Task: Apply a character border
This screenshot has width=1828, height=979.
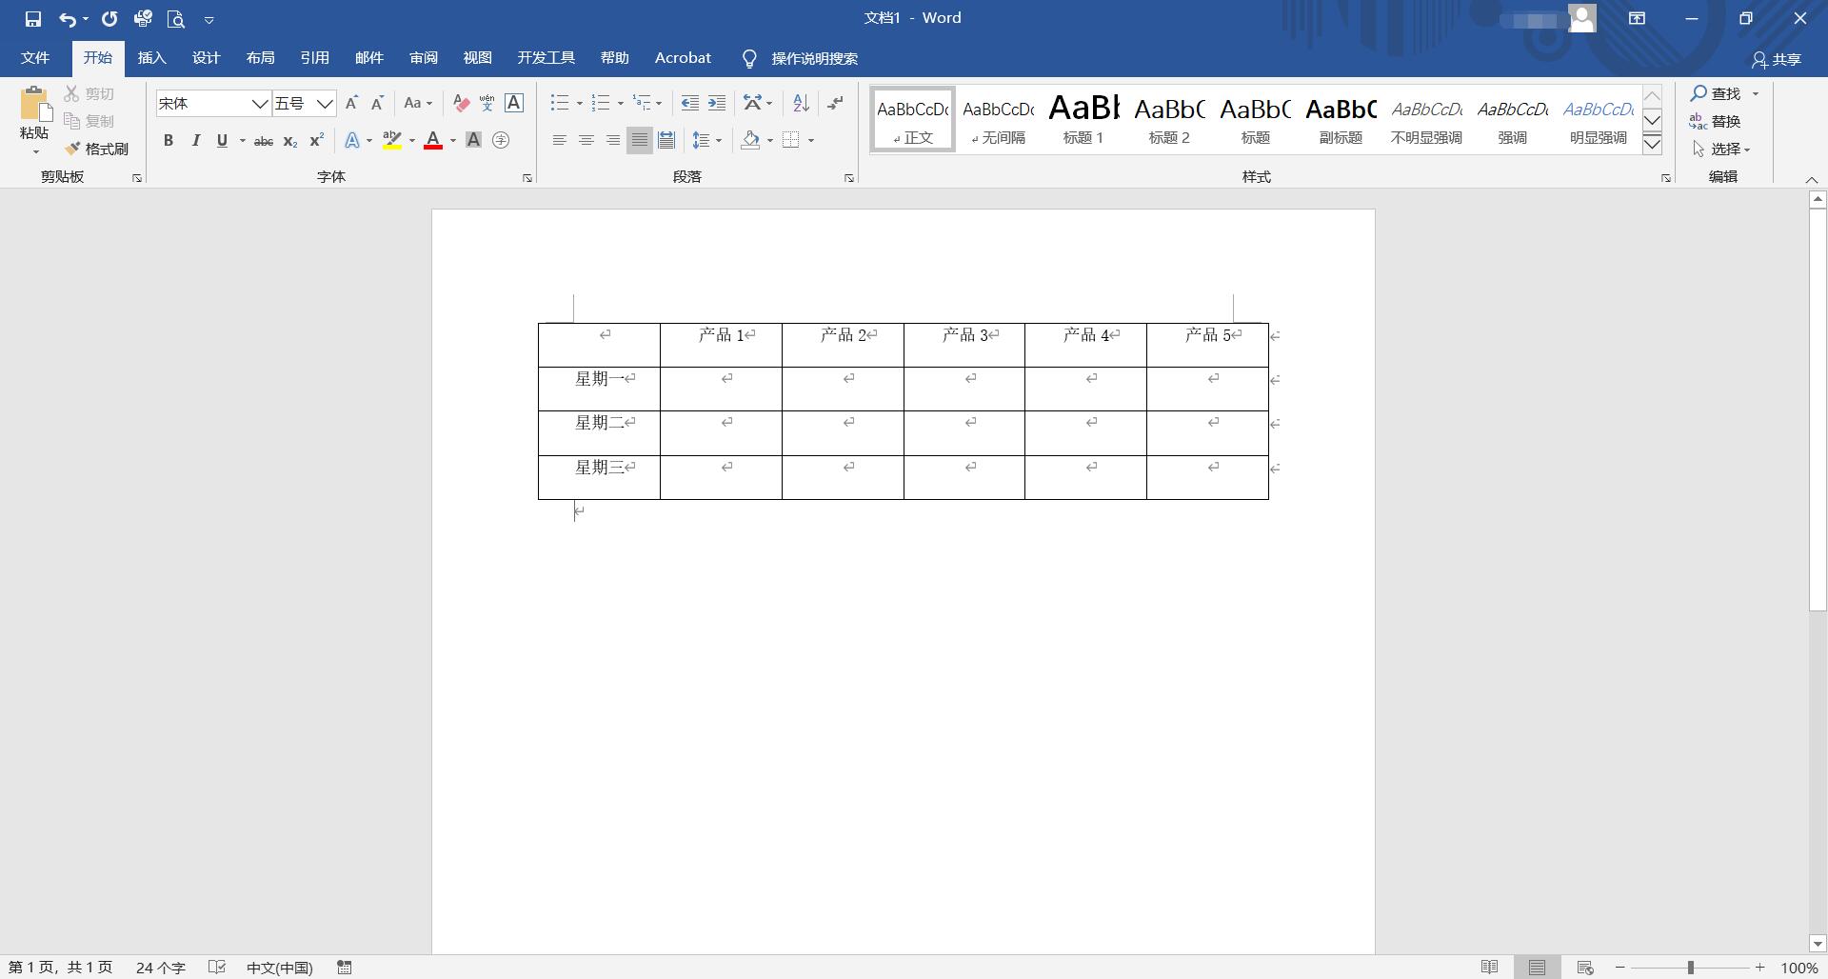Action: point(514,103)
